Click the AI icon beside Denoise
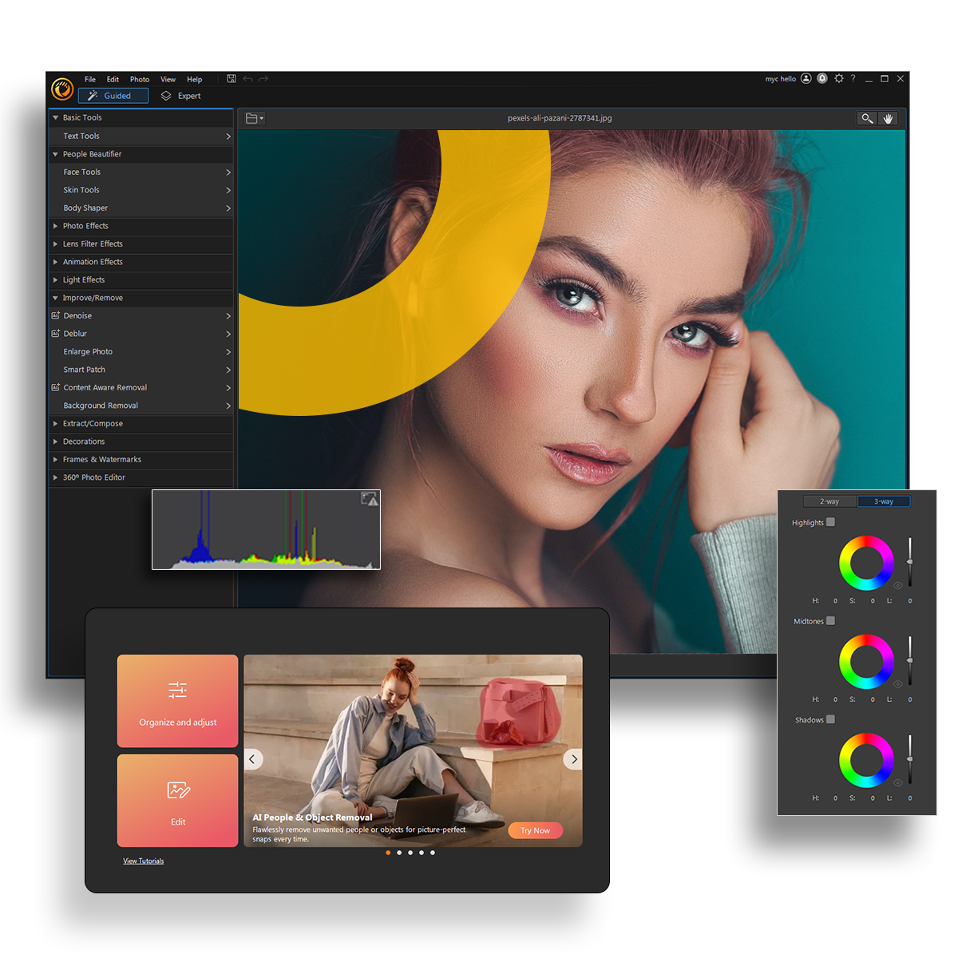The width and height of the screenshot is (958, 958). [56, 315]
